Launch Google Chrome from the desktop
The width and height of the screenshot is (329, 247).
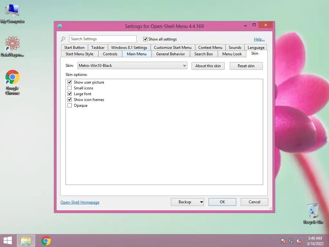[13, 82]
